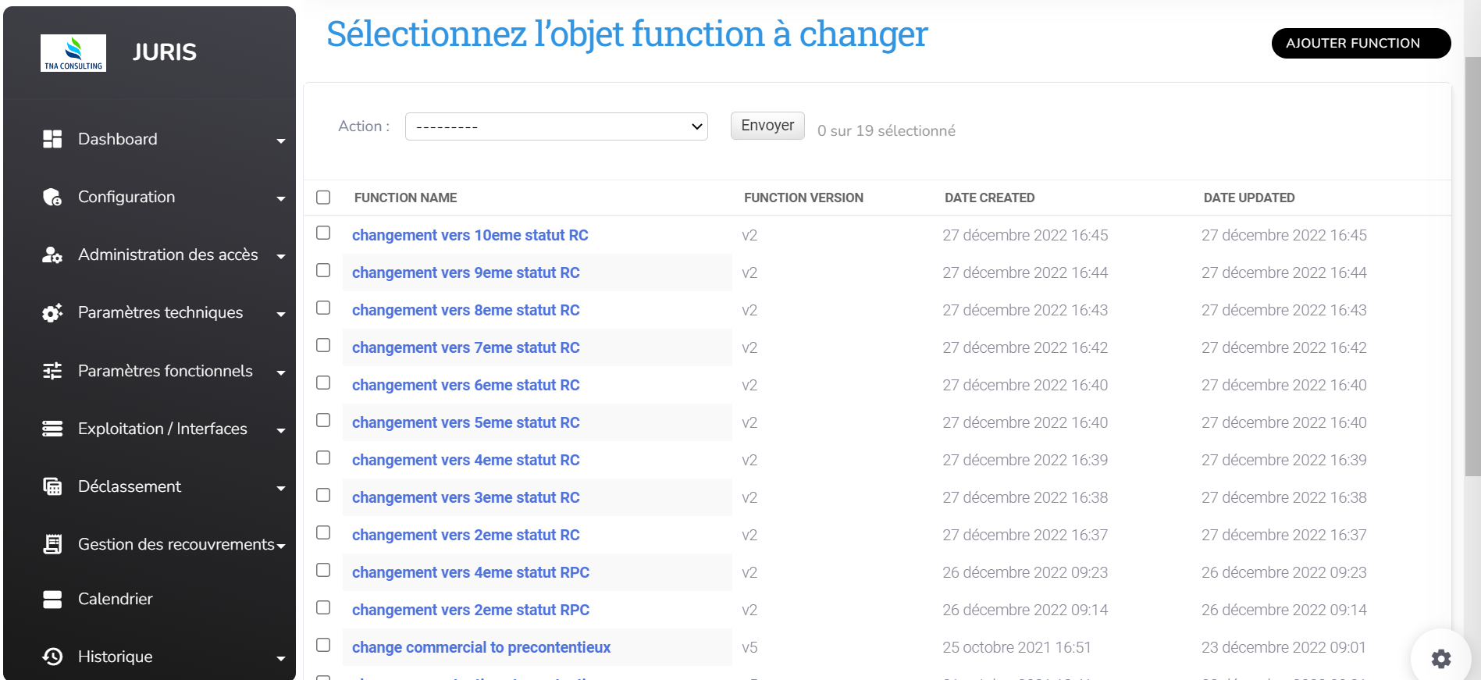Click the Paramètres fonctionnels sliders icon
The image size is (1481, 680).
coord(52,371)
